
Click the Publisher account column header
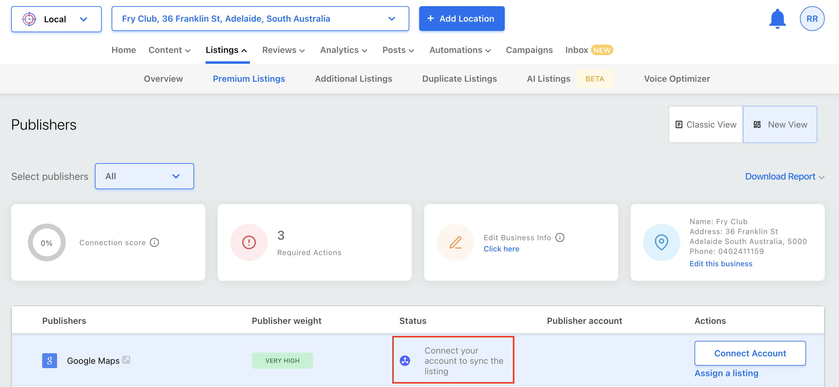tap(584, 321)
